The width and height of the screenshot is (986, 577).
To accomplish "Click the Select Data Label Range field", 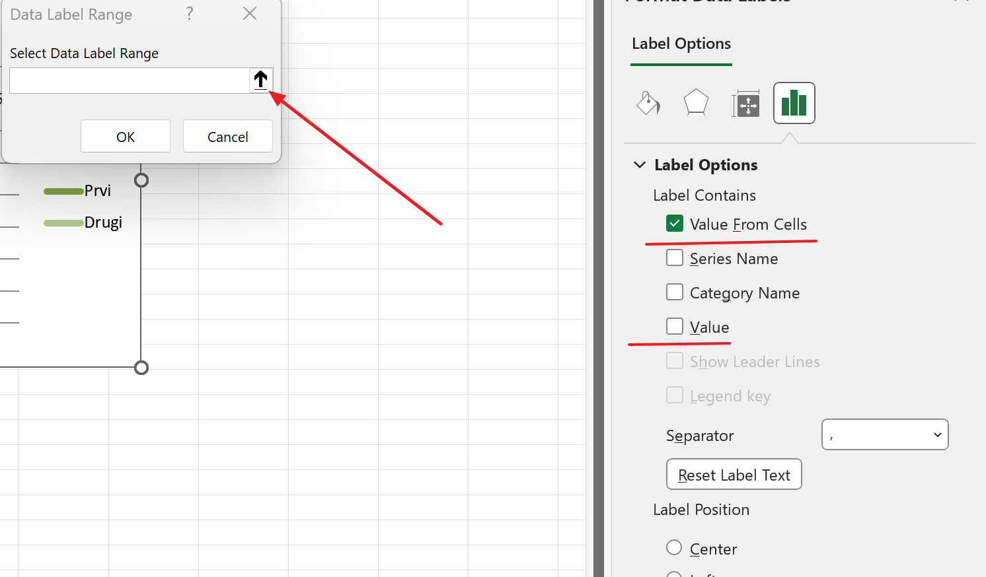I will [x=129, y=81].
